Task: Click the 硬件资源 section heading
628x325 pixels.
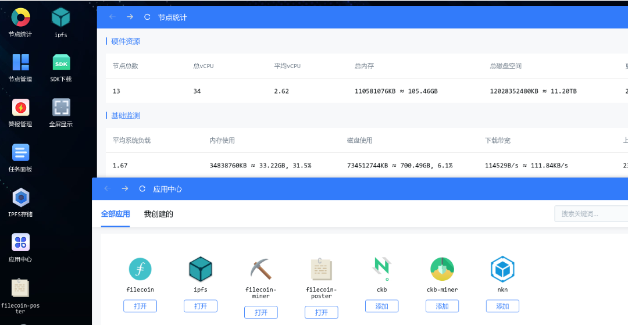Action: click(126, 41)
